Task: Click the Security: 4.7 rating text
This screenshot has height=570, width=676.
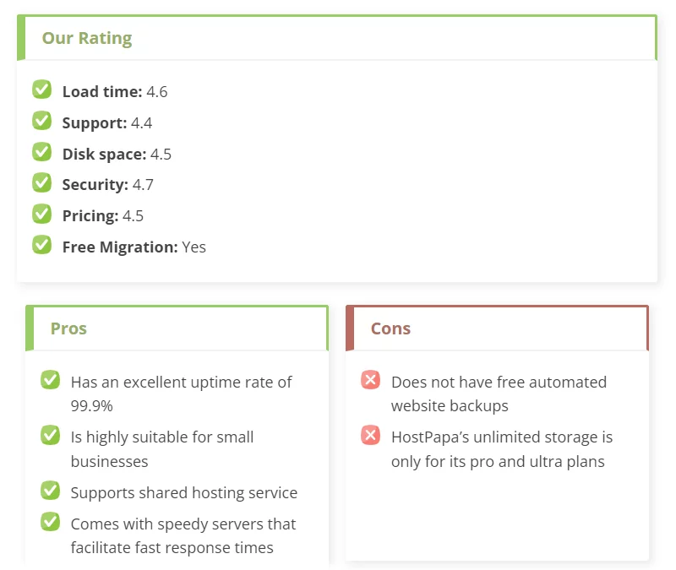Action: [x=108, y=185]
